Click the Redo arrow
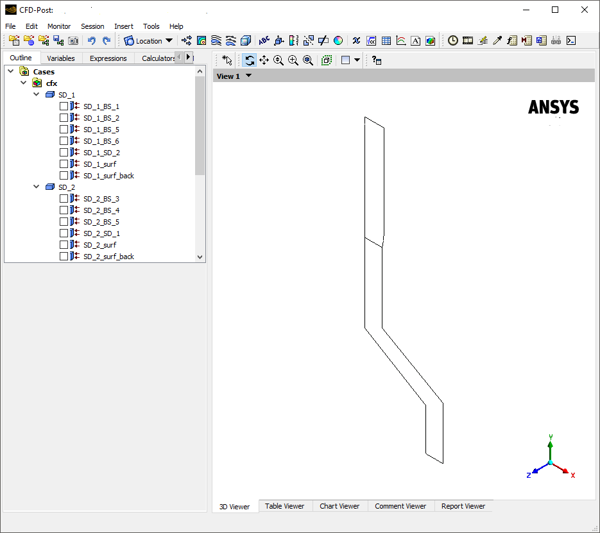The height and width of the screenshot is (533, 600). pyautogui.click(x=107, y=40)
